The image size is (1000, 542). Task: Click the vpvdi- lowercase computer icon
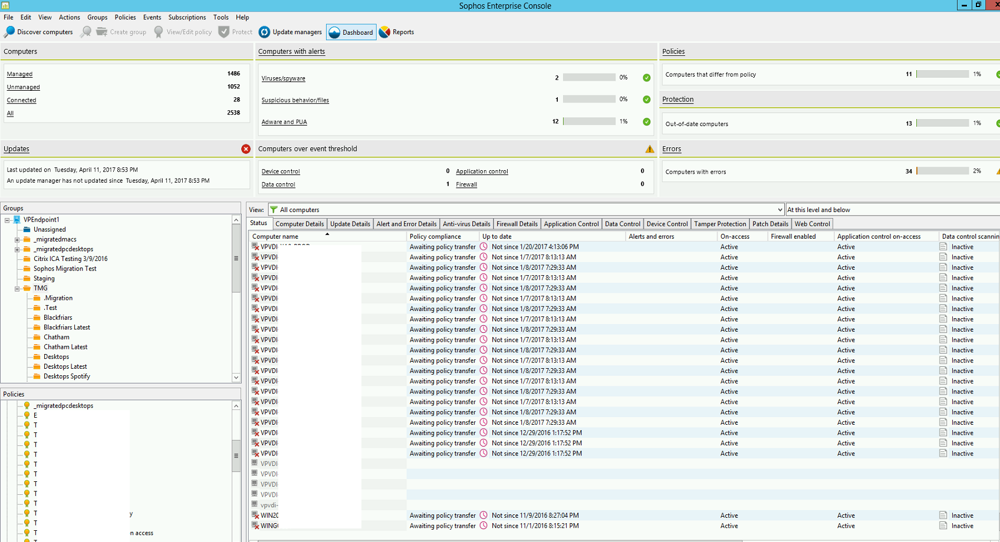pos(255,505)
